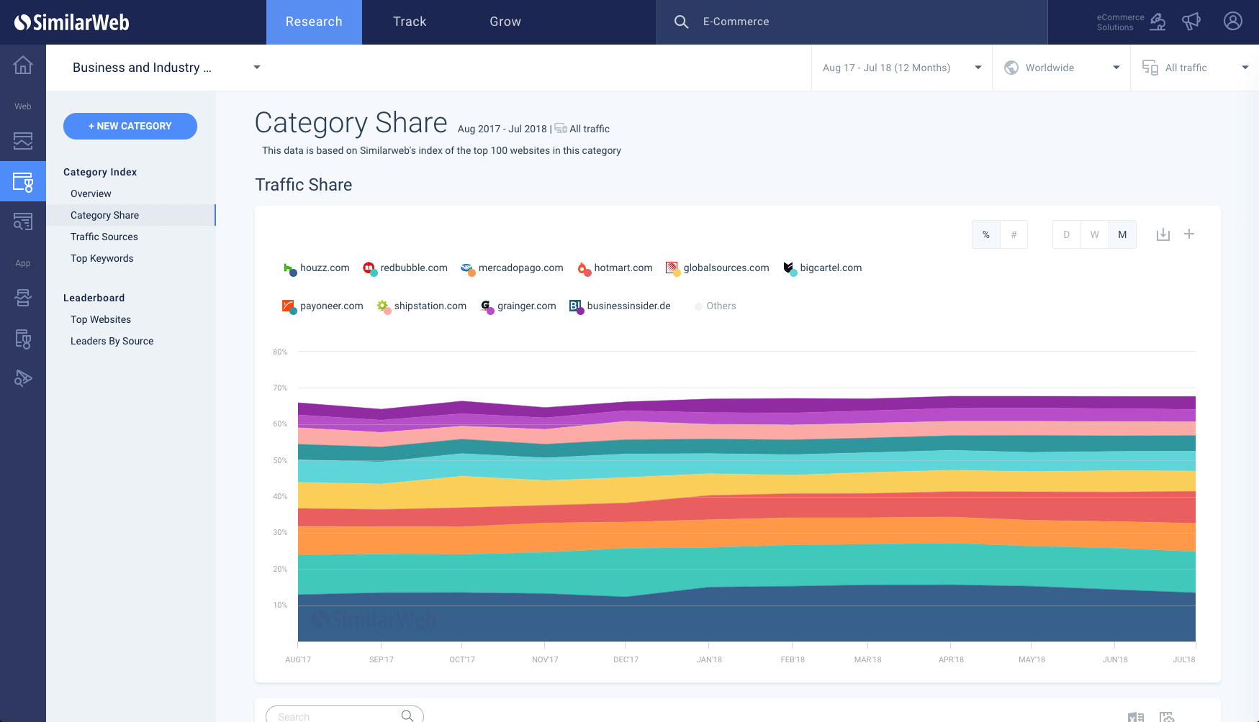Open the All traffic dropdown
This screenshot has height=722, width=1259.
click(x=1195, y=68)
